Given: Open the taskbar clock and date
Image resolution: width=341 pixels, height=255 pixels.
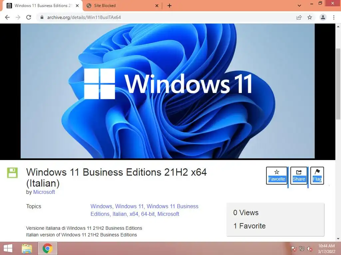Looking at the screenshot, I should 326,249.
